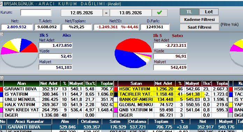Sort bottom table by Toplam header
Image resolution: width=243 pixels, height=132 pixels.
point(161,122)
